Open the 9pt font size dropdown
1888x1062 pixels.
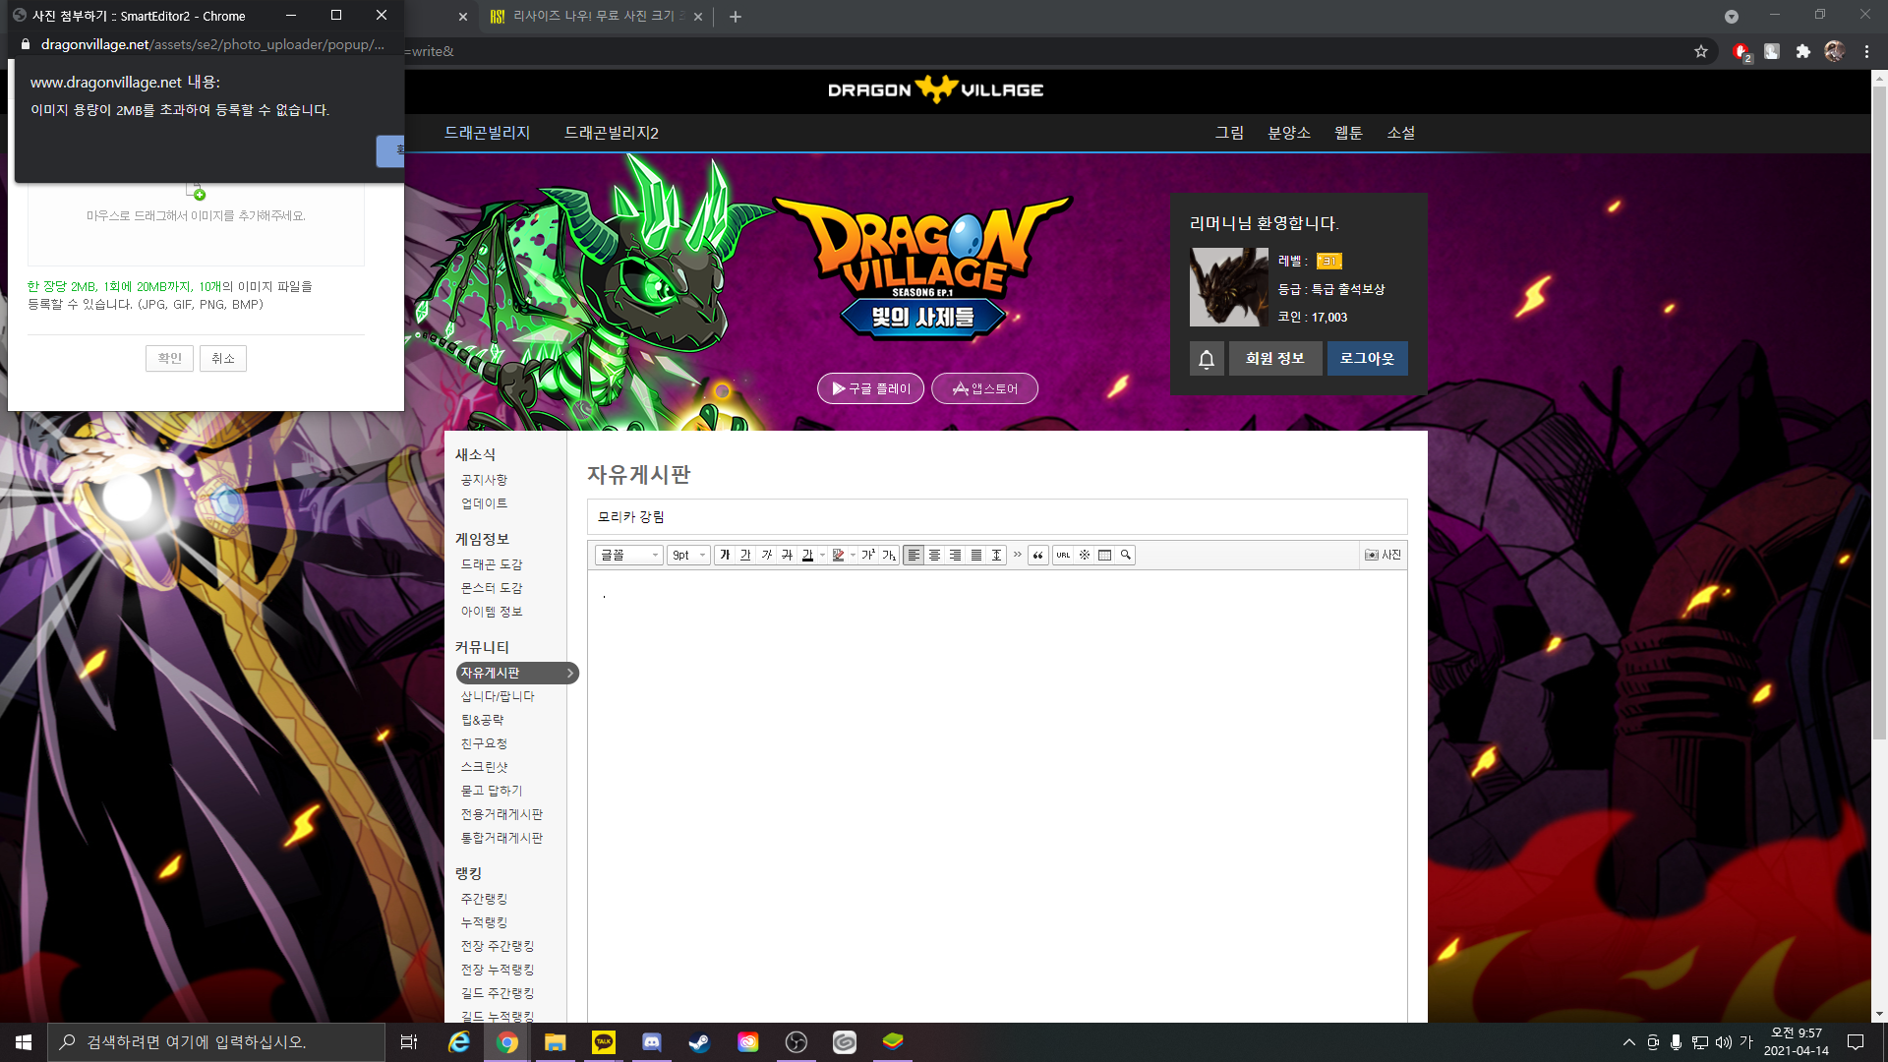[x=688, y=556]
